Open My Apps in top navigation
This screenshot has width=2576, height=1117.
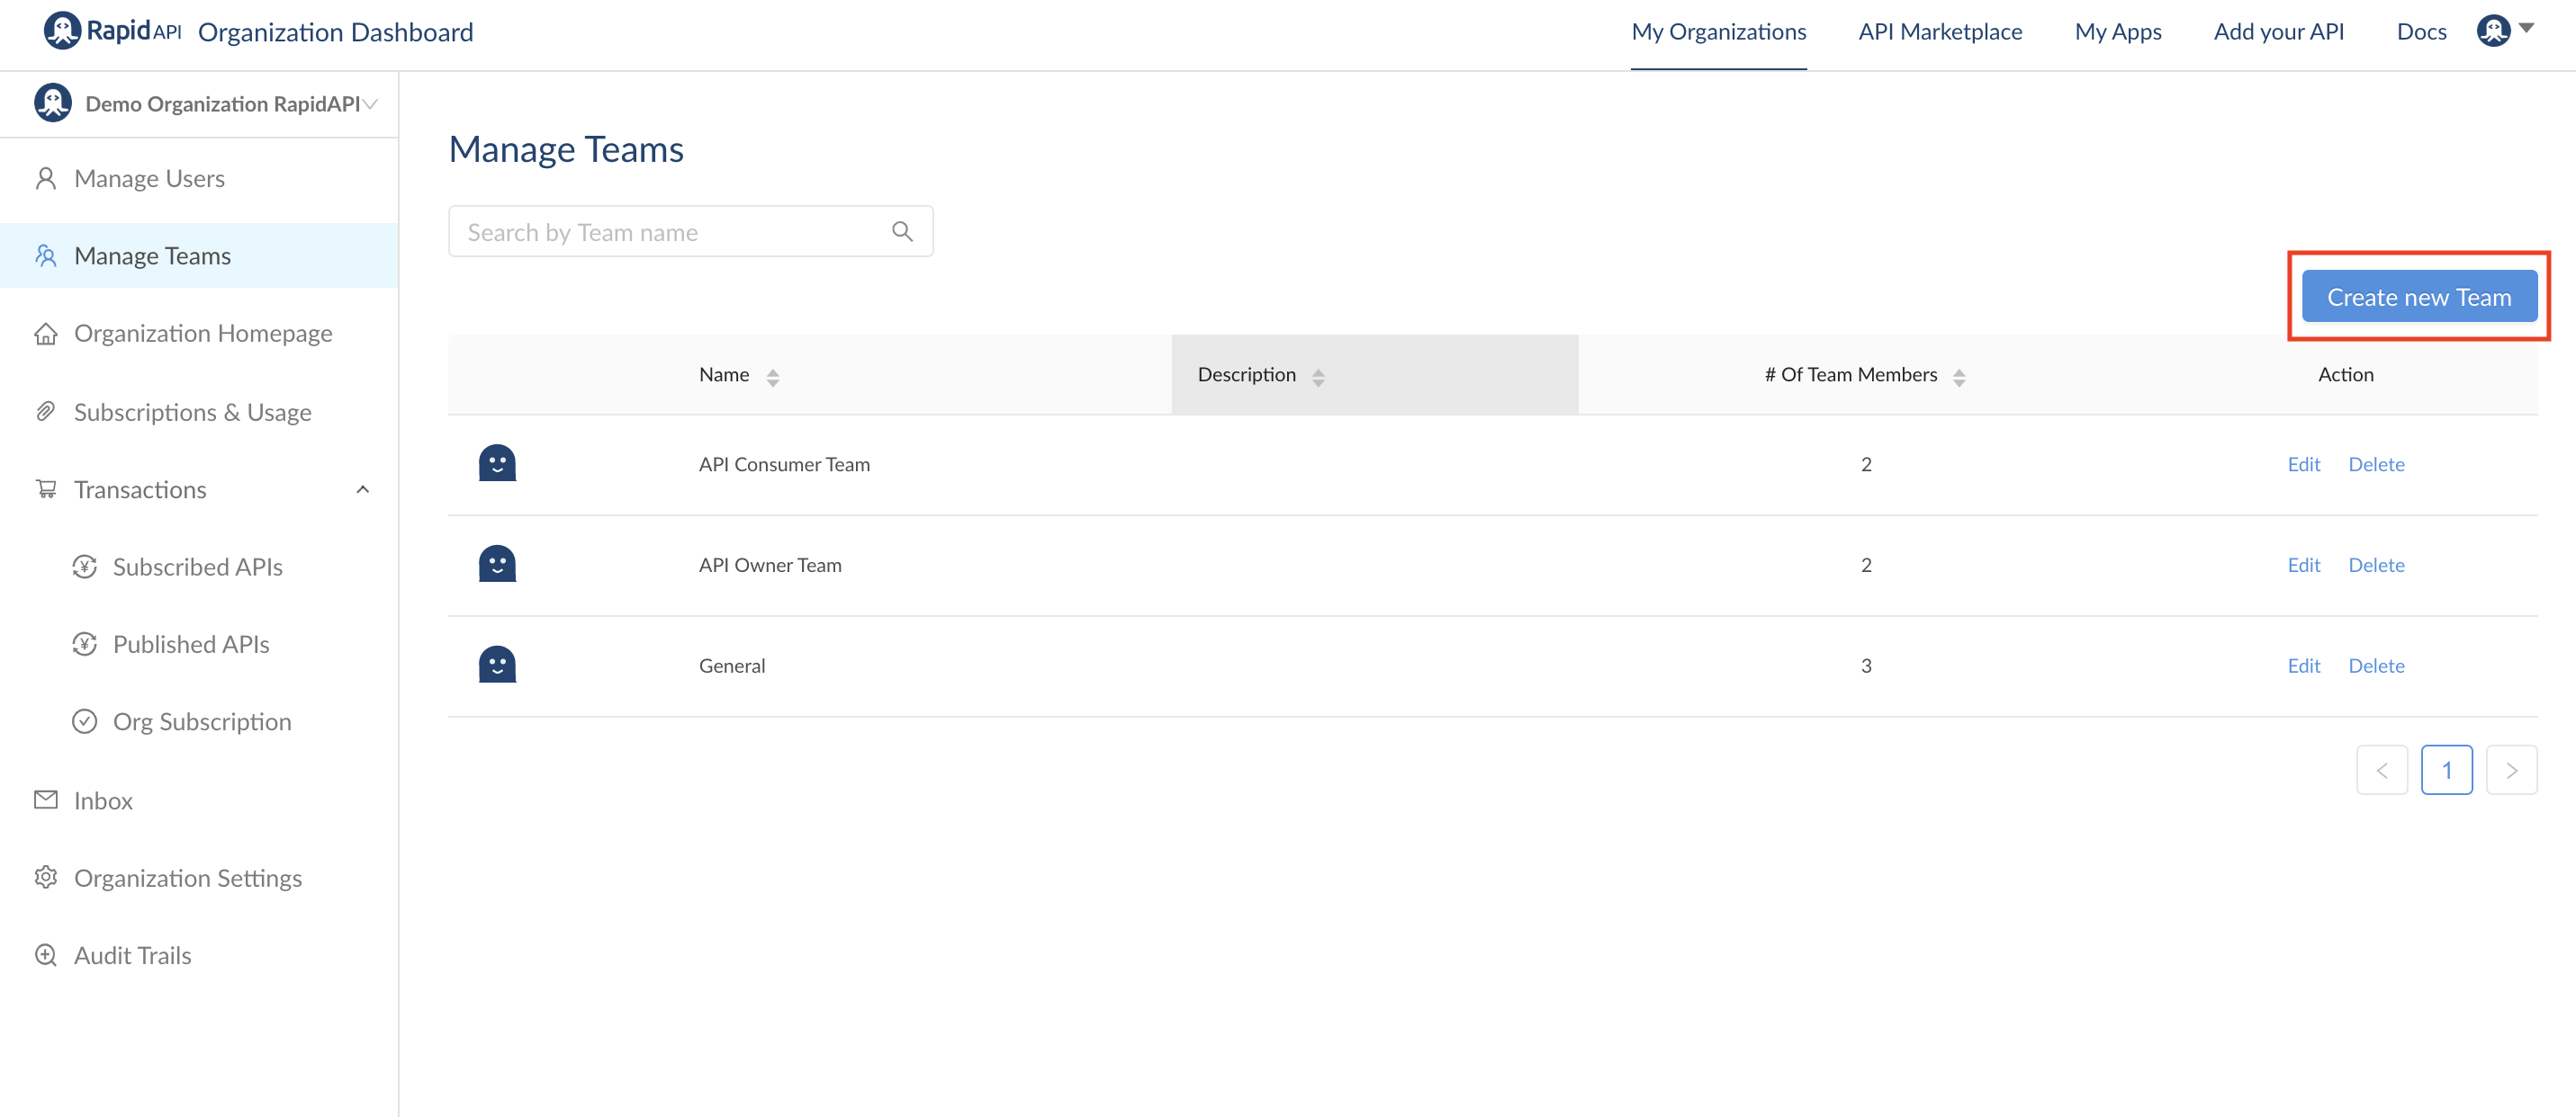pyautogui.click(x=2117, y=31)
